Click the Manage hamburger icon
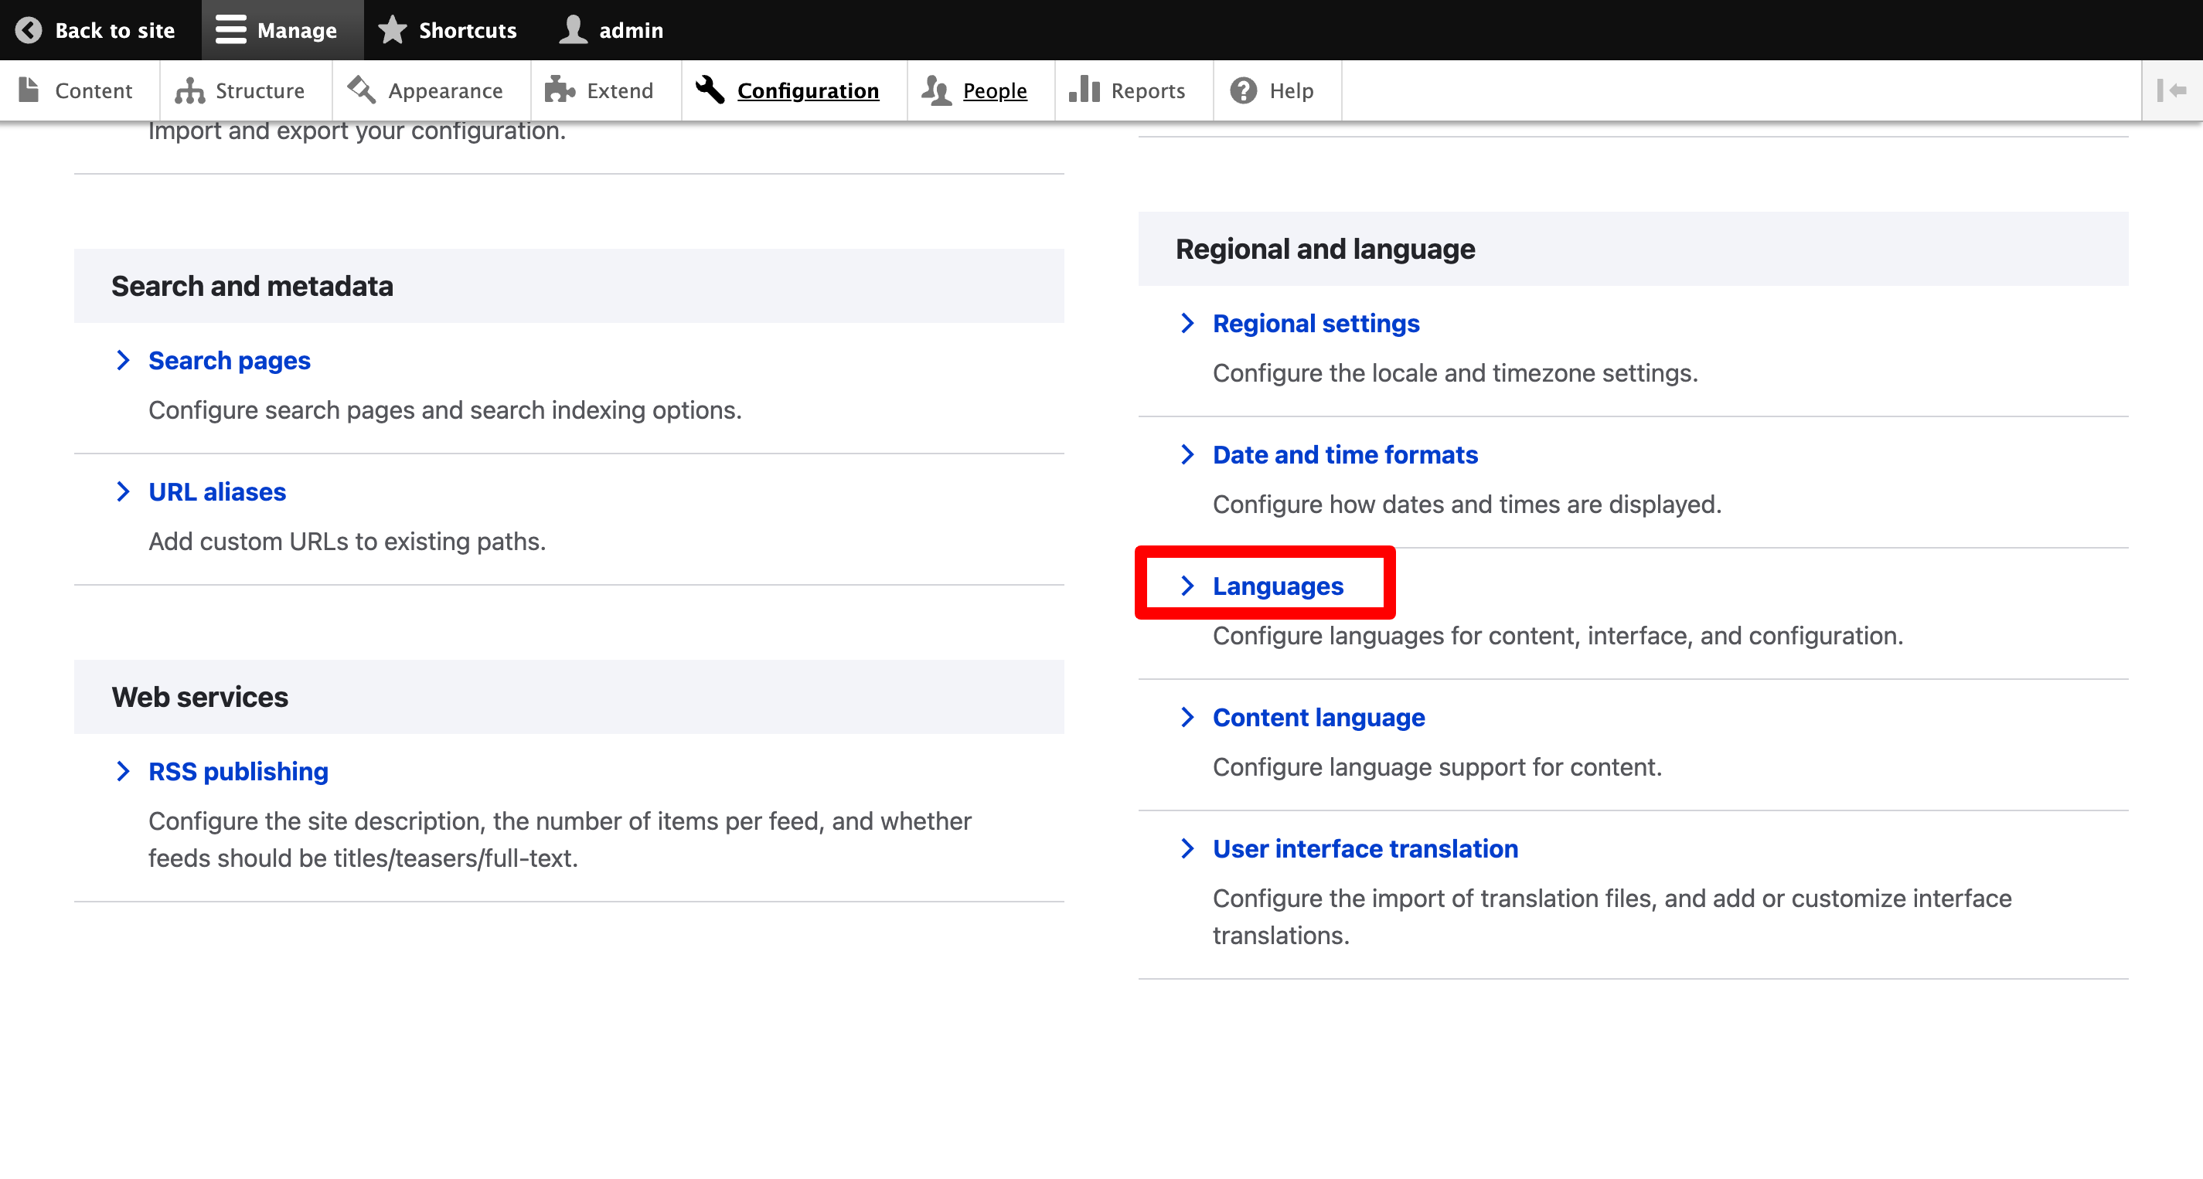 point(230,30)
